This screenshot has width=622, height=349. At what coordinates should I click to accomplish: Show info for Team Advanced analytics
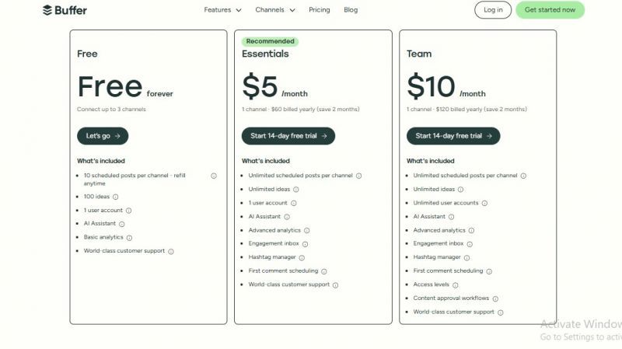(x=471, y=230)
